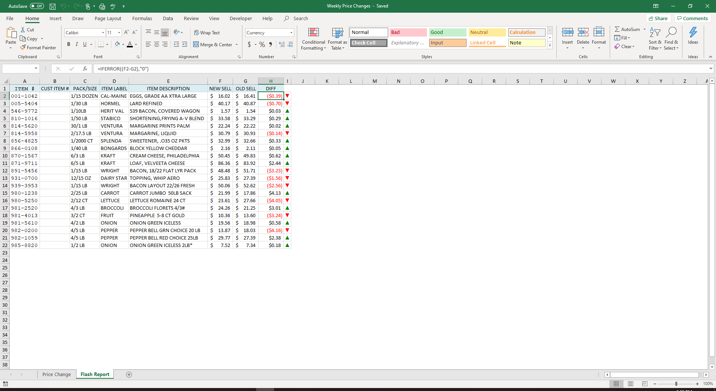Open the Page Layout ribbon tab
This screenshot has height=391, width=716.
(x=108, y=18)
